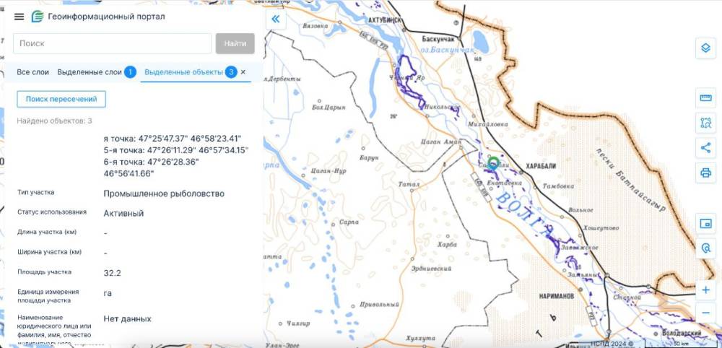Click the Поиск пересечений button

click(61, 99)
